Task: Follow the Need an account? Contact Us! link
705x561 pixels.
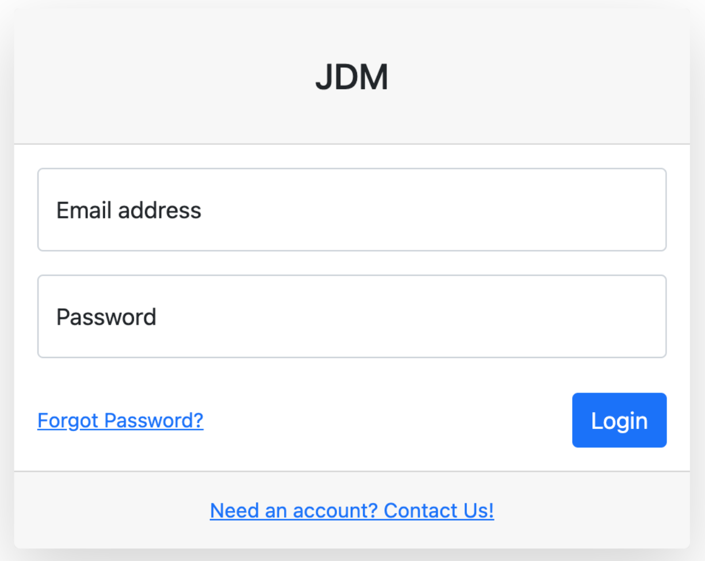Action: (351, 510)
